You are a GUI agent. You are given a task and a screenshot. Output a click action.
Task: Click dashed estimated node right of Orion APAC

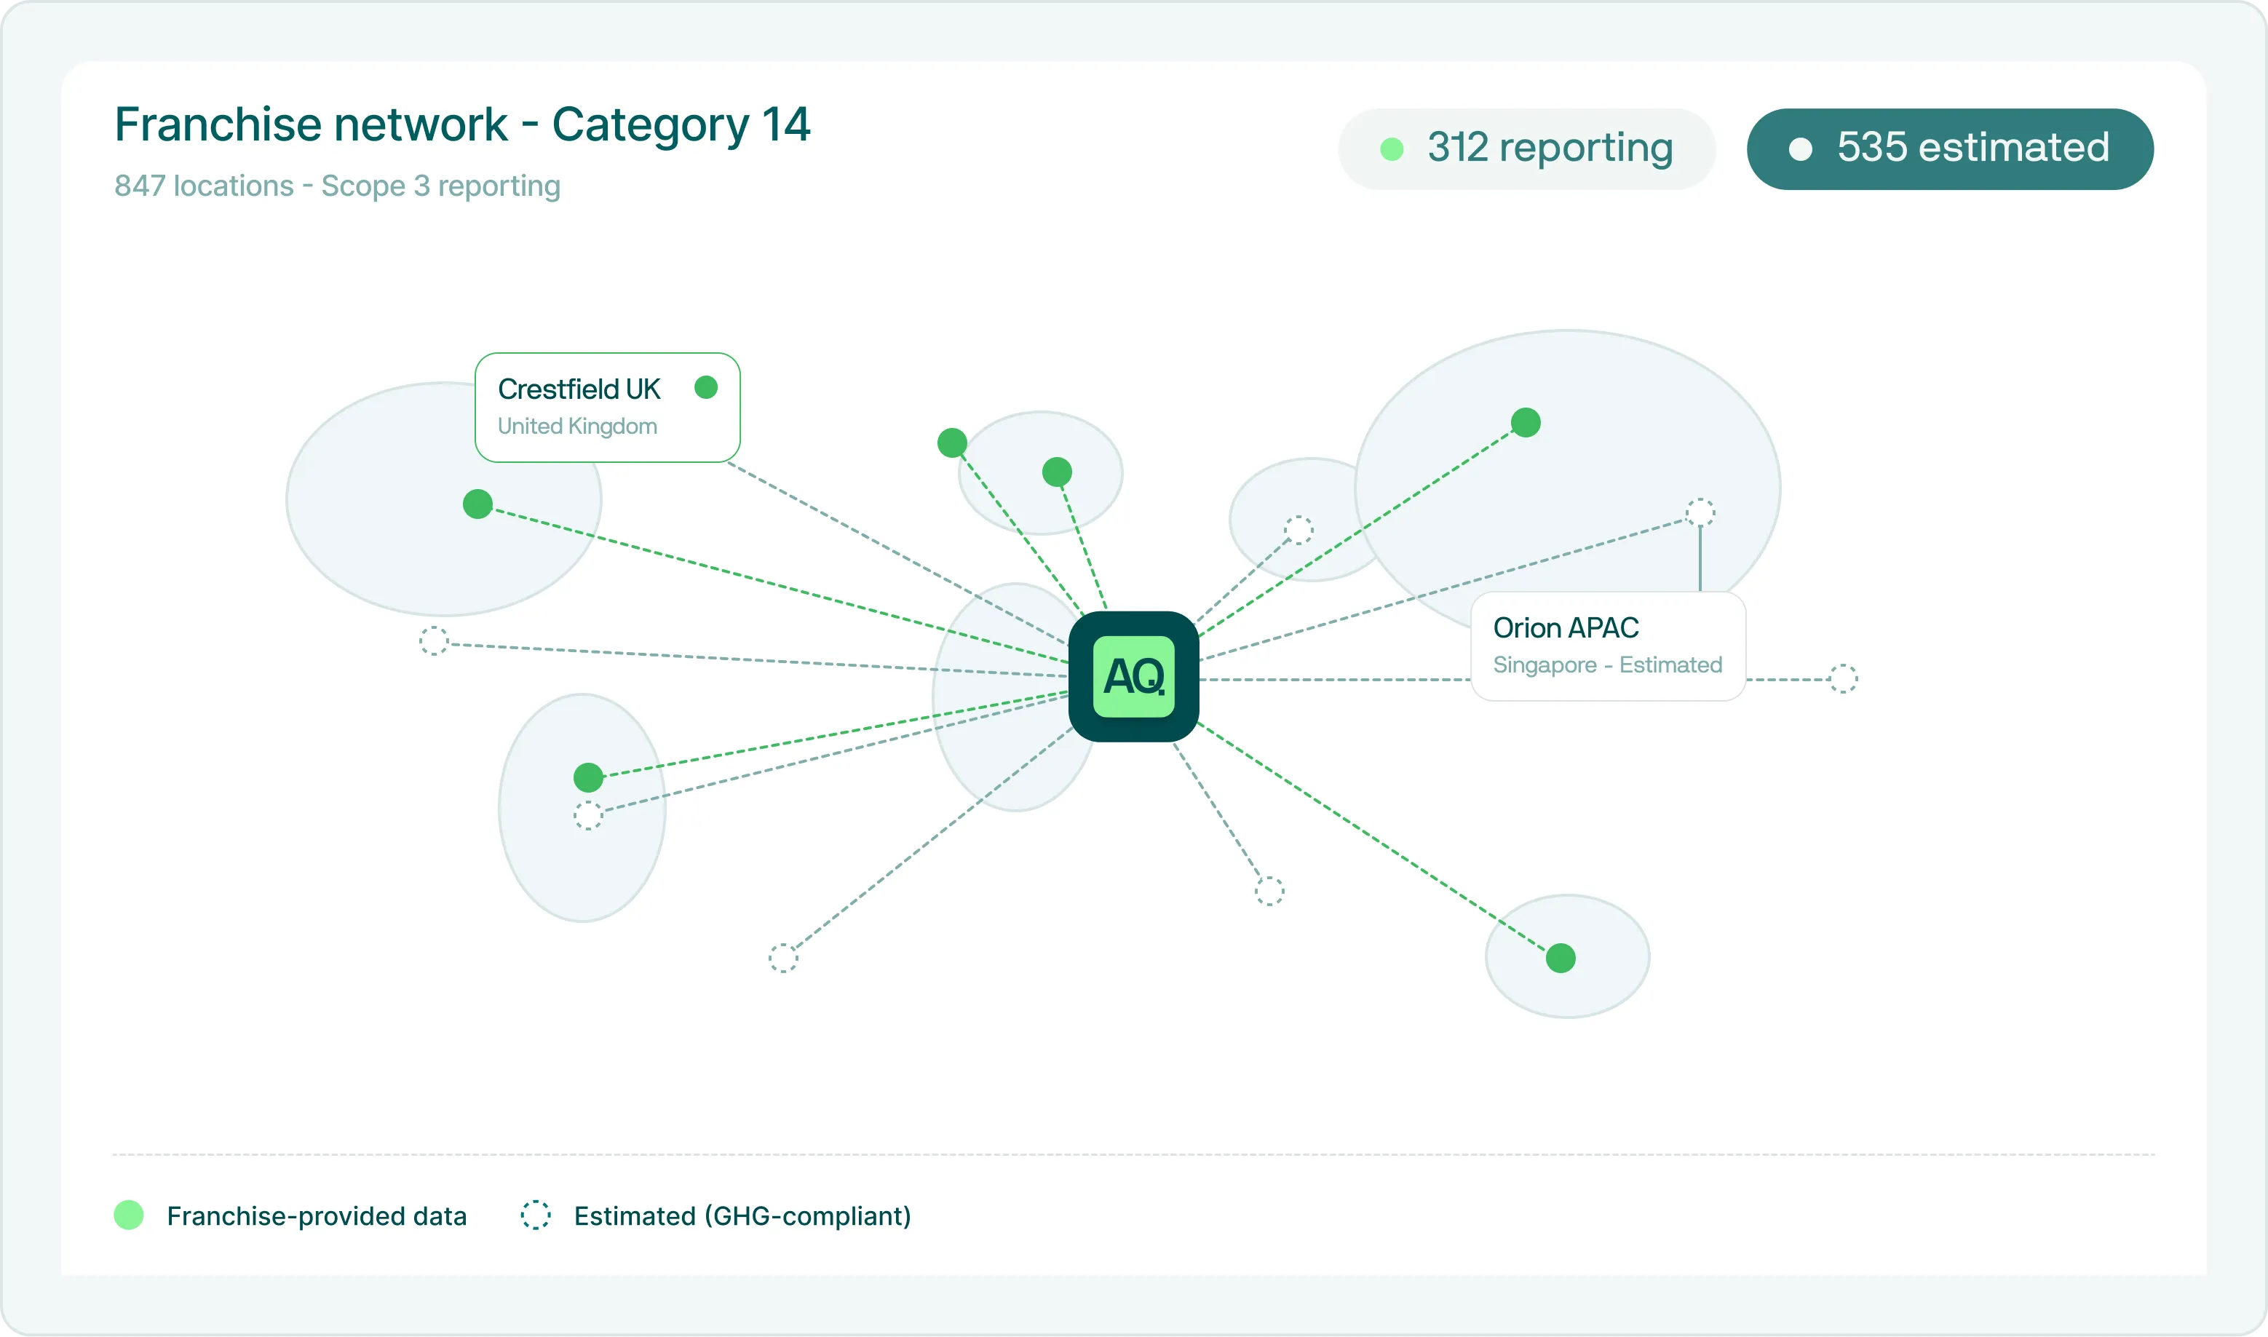pyautogui.click(x=1843, y=678)
